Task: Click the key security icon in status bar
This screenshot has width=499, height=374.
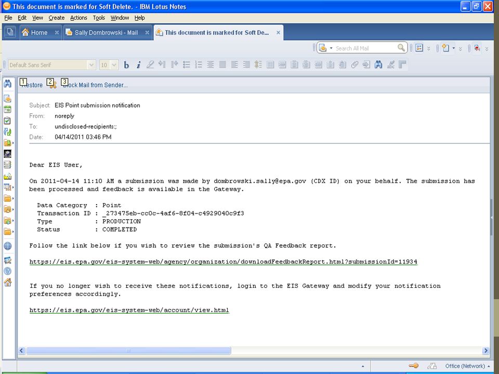Action: tap(413, 366)
